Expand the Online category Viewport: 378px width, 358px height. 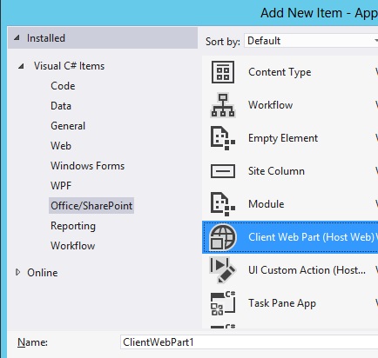tap(18, 272)
